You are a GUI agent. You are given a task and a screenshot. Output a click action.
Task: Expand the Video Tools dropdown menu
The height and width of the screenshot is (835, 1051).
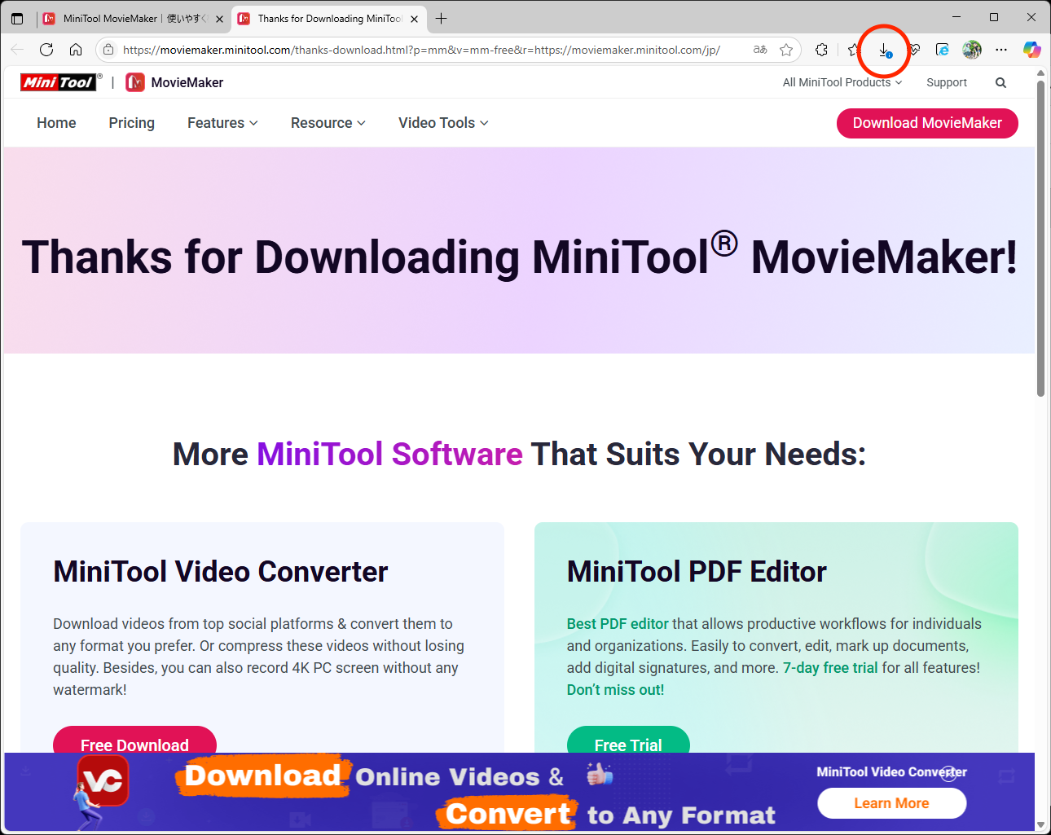443,123
